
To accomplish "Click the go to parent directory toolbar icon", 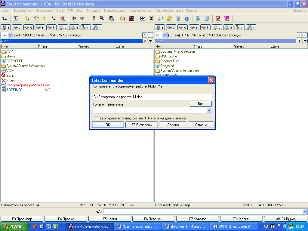I will click(5, 18).
